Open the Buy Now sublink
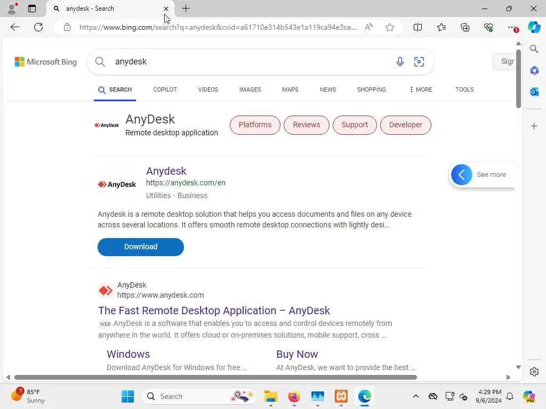Viewport: 546px width, 409px height. (x=297, y=354)
